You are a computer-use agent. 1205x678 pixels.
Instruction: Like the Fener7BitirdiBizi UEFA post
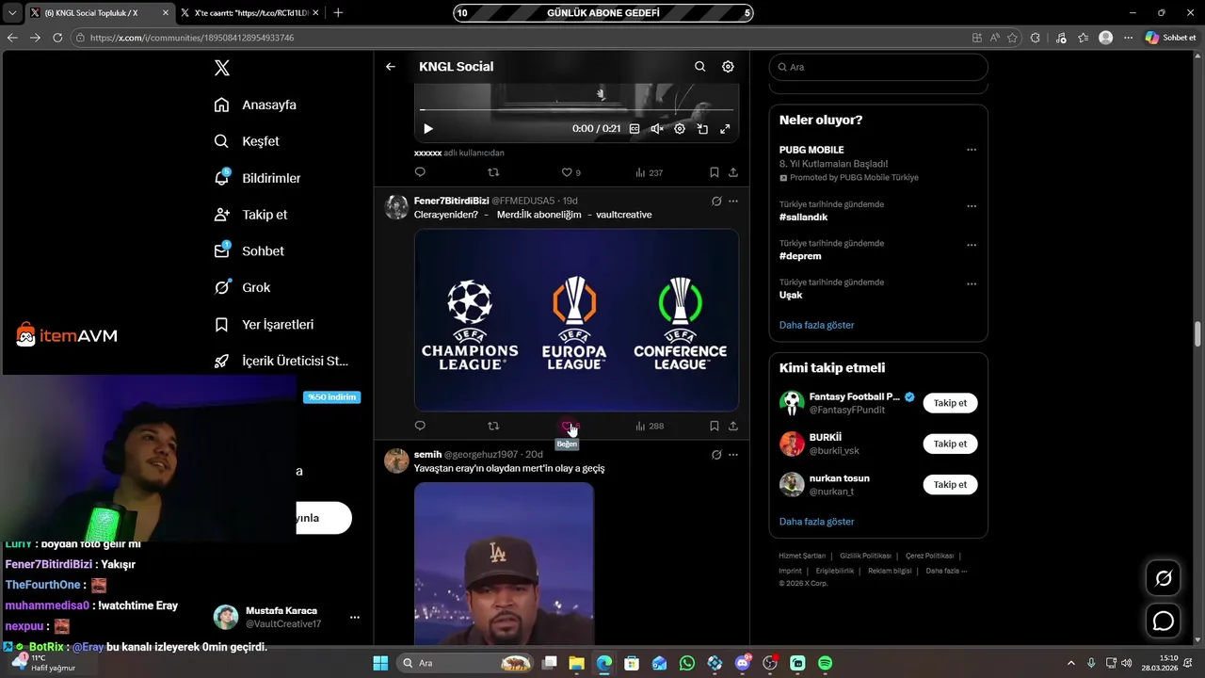click(x=568, y=426)
